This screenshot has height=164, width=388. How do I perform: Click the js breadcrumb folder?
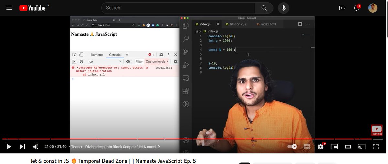[x=197, y=31]
